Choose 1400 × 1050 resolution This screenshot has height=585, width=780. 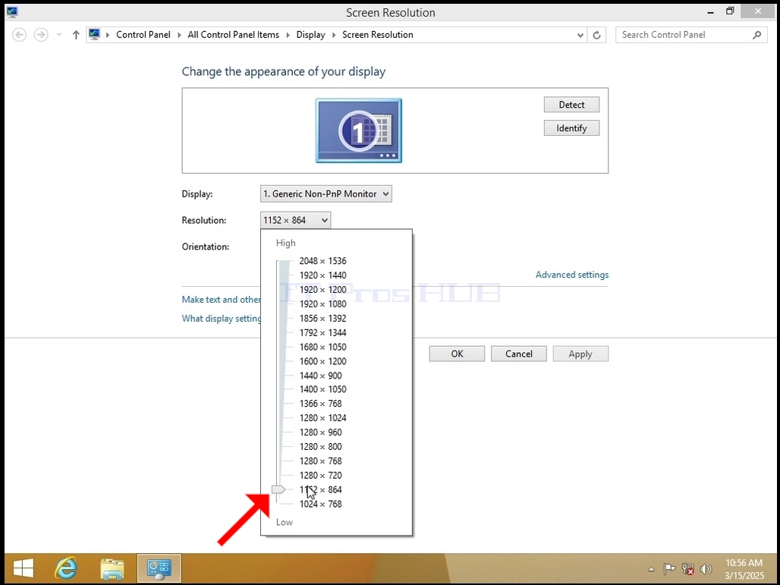[322, 389]
